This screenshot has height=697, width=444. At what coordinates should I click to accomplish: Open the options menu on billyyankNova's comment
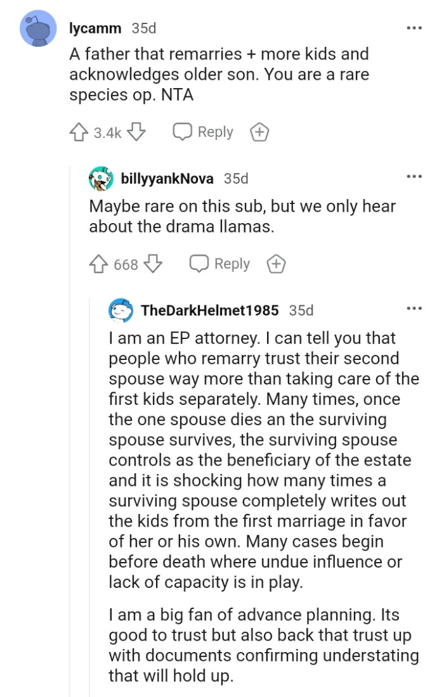click(x=415, y=177)
